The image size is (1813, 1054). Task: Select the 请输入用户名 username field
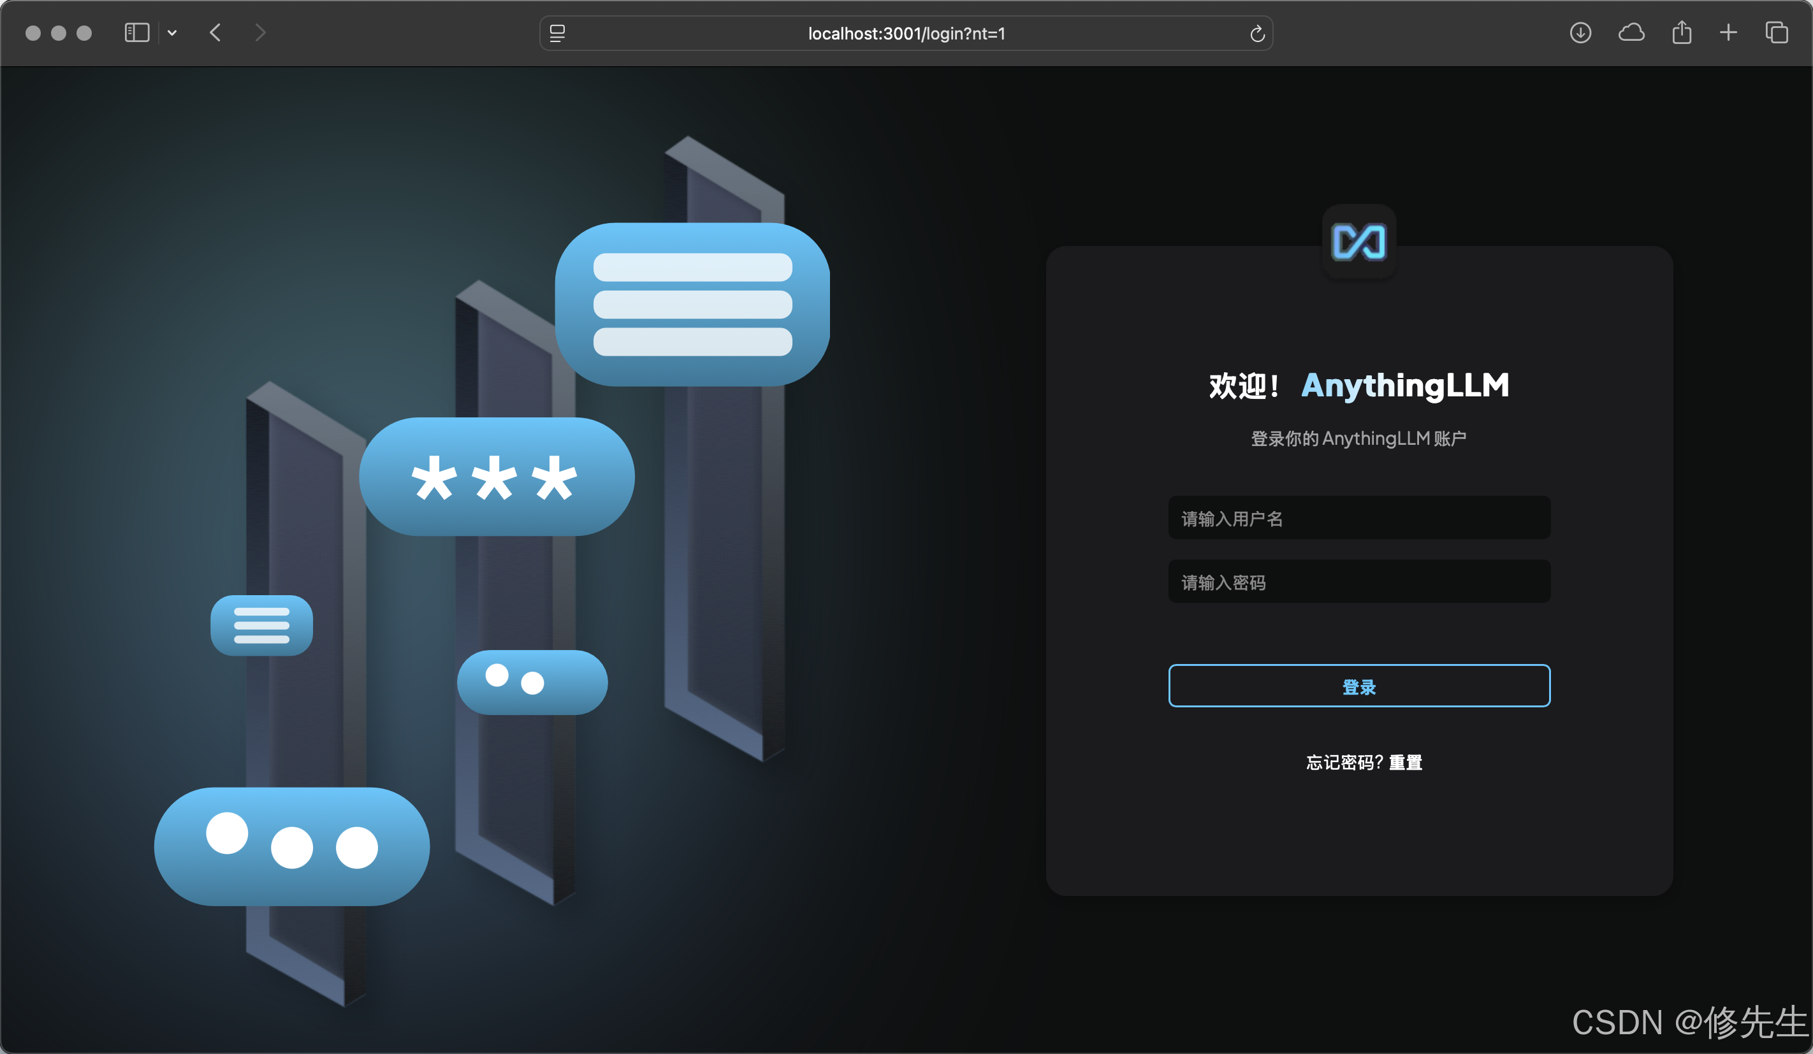[1358, 517]
